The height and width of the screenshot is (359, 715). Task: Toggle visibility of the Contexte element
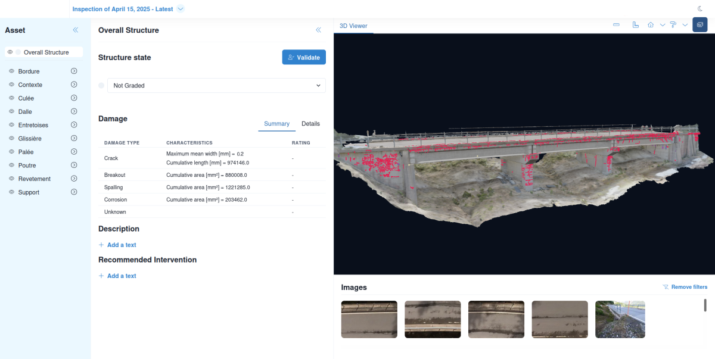(x=11, y=85)
